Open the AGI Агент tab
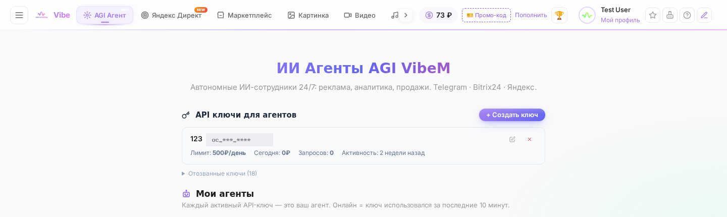The height and width of the screenshot is (217, 727). pos(105,15)
